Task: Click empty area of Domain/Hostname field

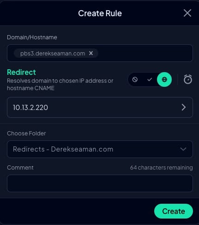Action: [145, 53]
